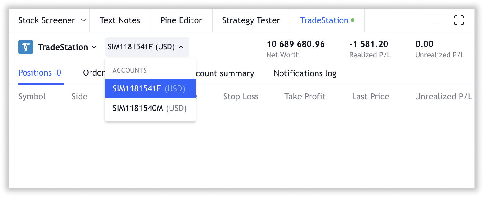Click the TradeStation logo icon
The height and width of the screenshot is (197, 484).
[26, 47]
